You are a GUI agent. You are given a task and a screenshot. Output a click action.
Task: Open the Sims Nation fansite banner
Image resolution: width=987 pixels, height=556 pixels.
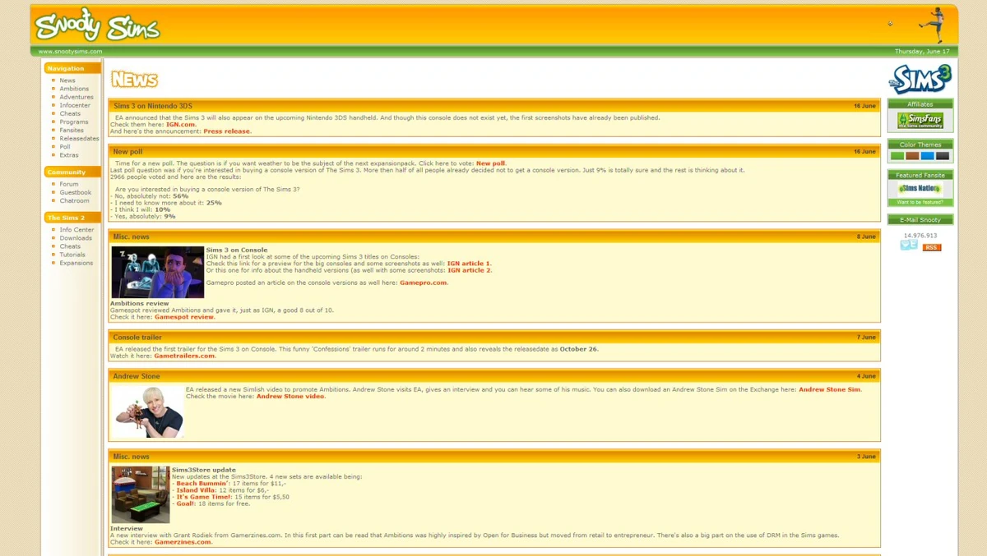tap(920, 189)
